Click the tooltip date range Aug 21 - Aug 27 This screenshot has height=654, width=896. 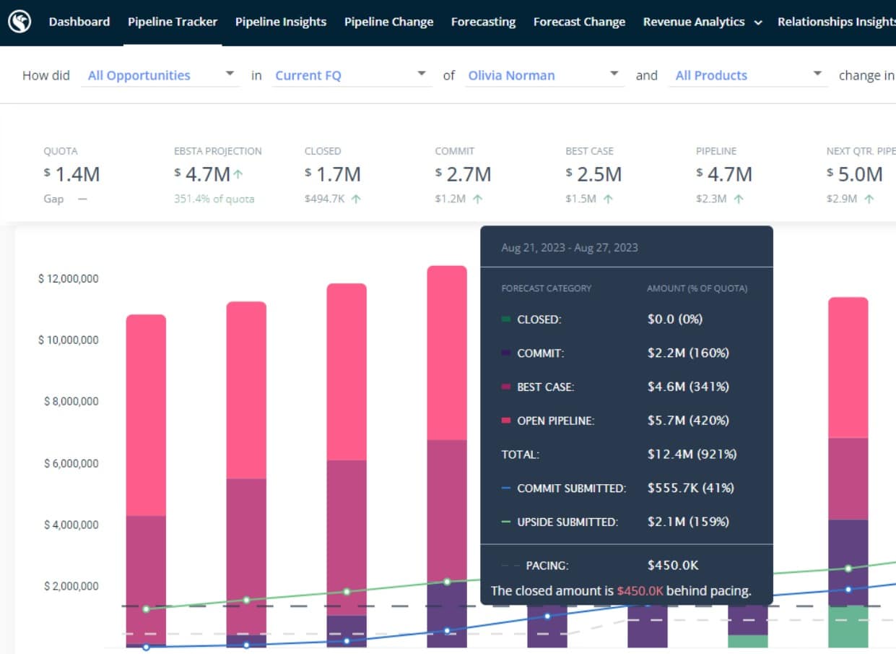point(570,247)
